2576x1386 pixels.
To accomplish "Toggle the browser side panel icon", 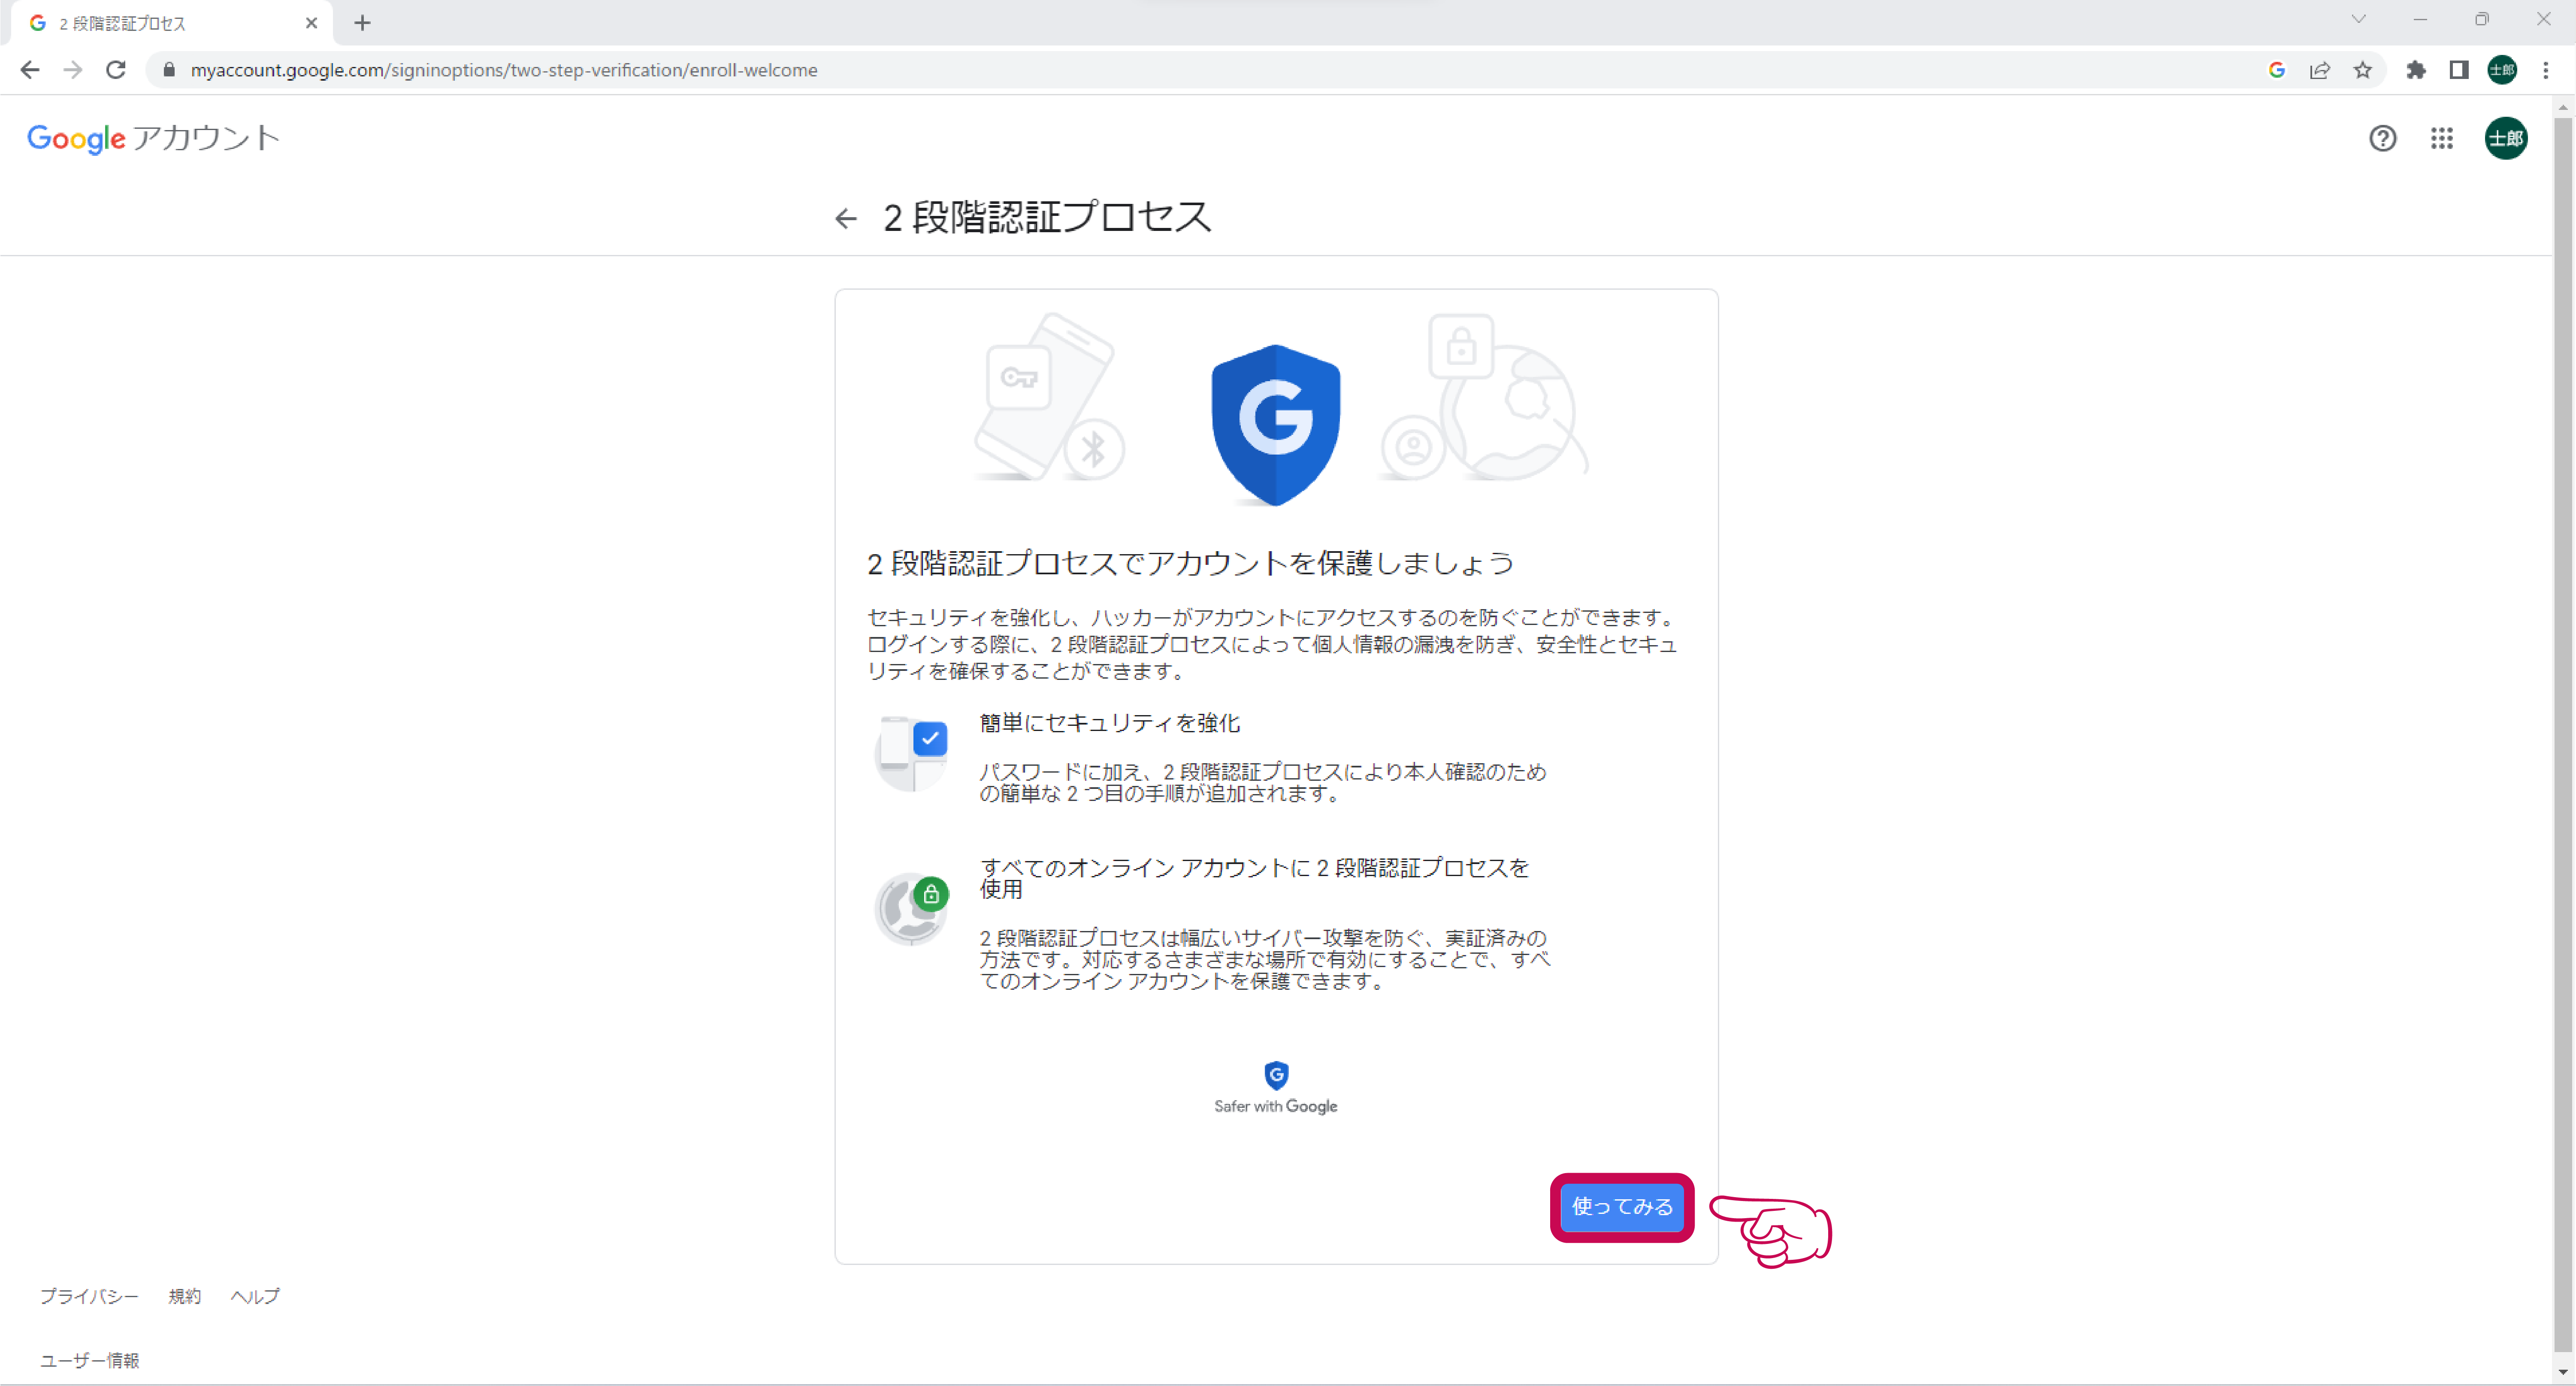I will pyautogui.click(x=2459, y=70).
